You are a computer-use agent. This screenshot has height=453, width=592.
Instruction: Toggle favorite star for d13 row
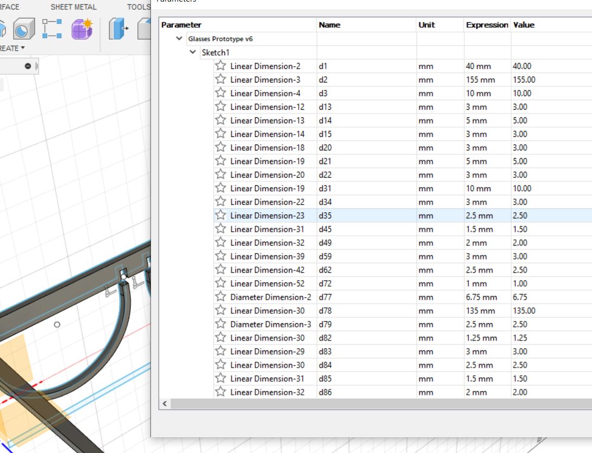click(221, 106)
